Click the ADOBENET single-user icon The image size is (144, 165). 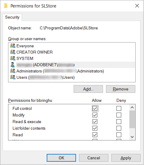13,65
